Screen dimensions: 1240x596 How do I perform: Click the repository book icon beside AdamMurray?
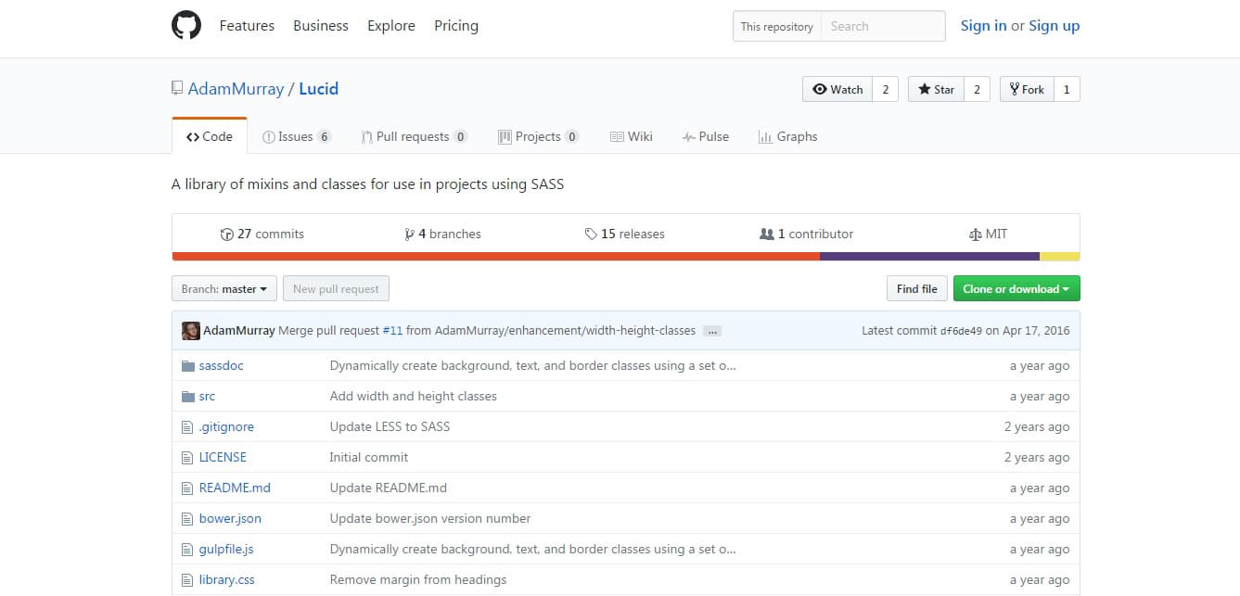pyautogui.click(x=177, y=89)
